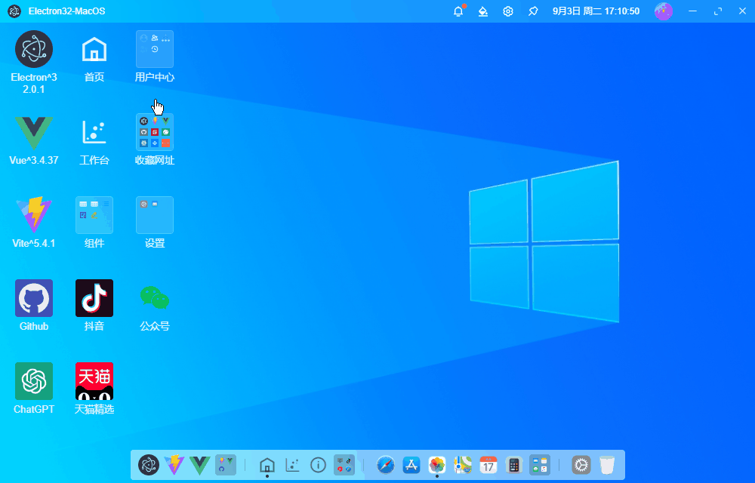Viewport: 755px width, 483px height.
Task: Open the 设置 settings folder on desktop
Action: coord(155,215)
